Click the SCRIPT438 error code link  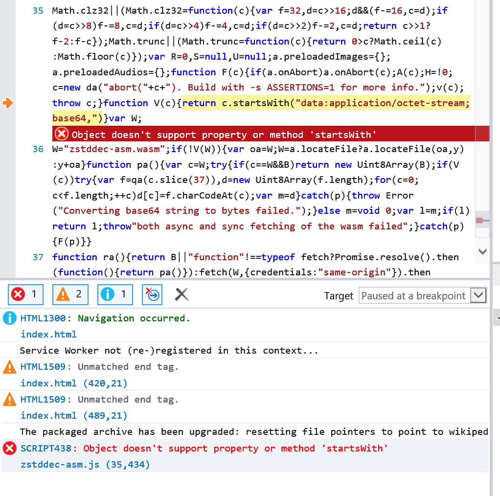(46, 448)
